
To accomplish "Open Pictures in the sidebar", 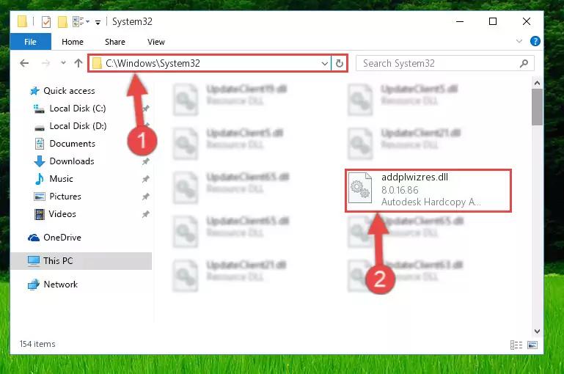I will (65, 197).
